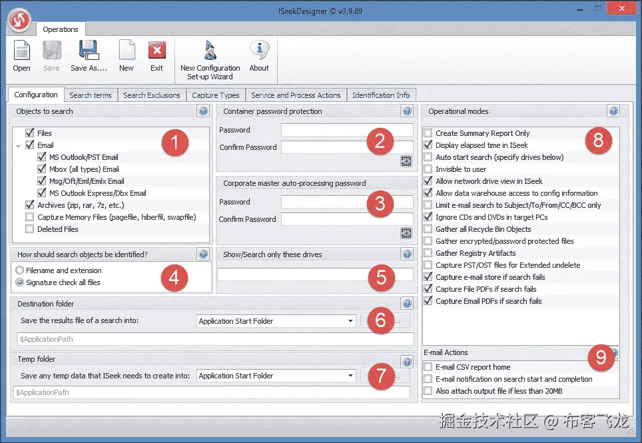Open help for Temp folder
Screen dimensions: 642x443
[407, 362]
